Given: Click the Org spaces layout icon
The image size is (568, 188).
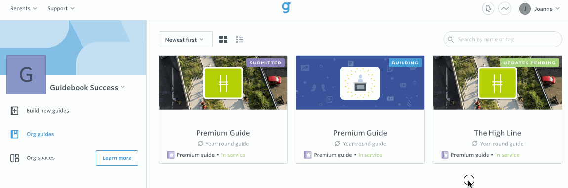Looking at the screenshot, I should [14, 158].
